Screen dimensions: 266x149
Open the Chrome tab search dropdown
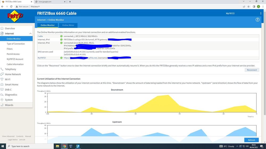244,1
